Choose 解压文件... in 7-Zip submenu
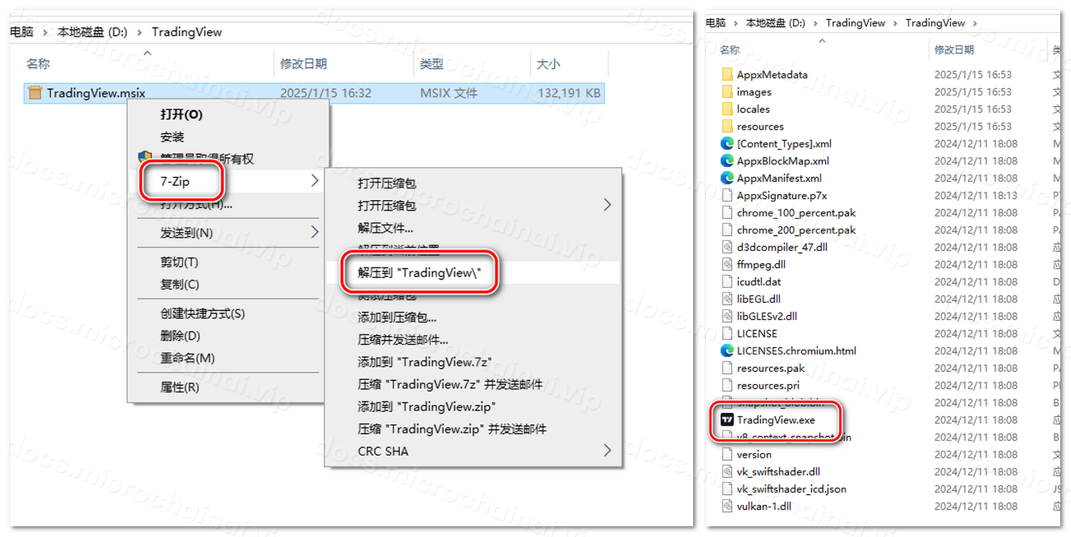 point(385,228)
